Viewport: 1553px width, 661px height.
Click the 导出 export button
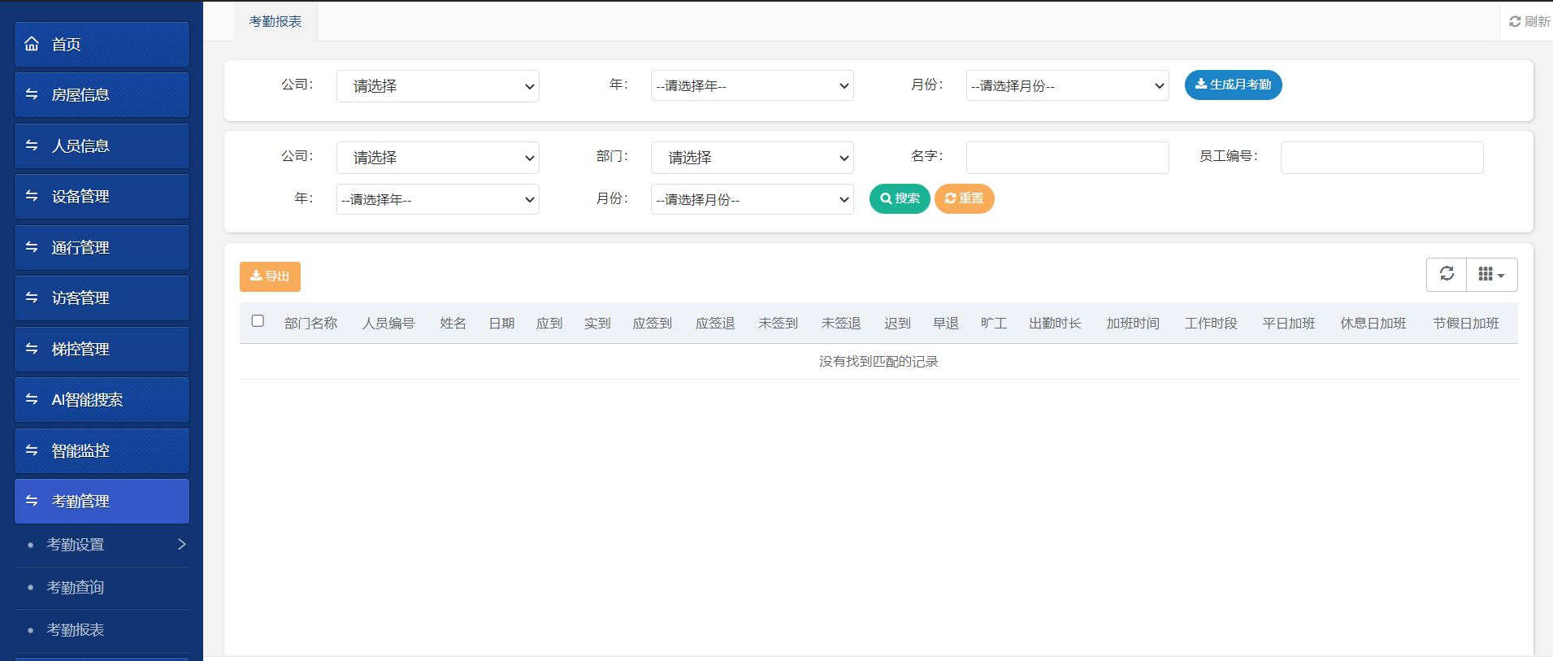pyautogui.click(x=270, y=276)
